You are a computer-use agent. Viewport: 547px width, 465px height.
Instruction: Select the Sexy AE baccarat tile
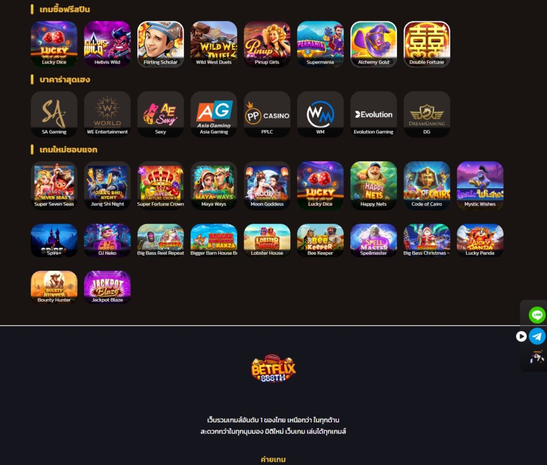[160, 114]
